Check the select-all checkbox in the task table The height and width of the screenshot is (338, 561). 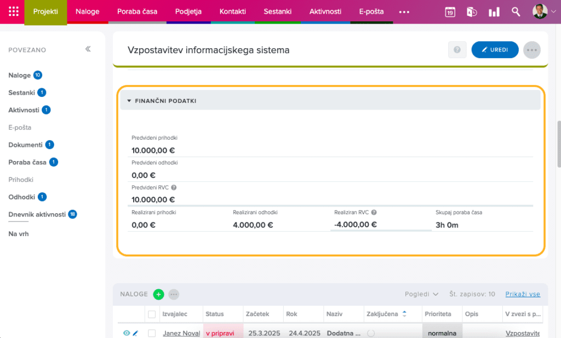click(x=152, y=313)
